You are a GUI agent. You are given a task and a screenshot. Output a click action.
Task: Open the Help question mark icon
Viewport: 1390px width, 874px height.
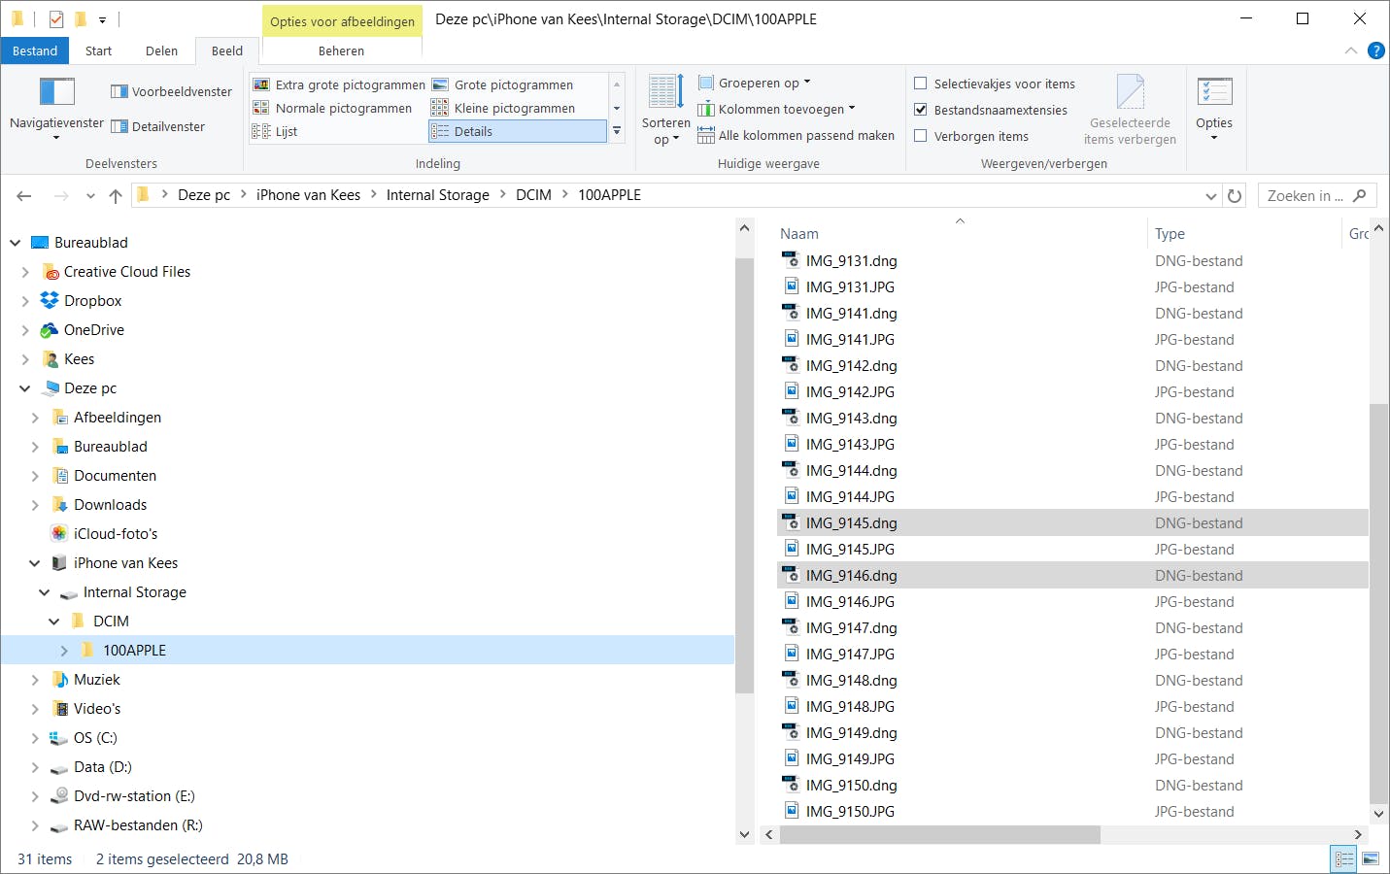point(1376,50)
